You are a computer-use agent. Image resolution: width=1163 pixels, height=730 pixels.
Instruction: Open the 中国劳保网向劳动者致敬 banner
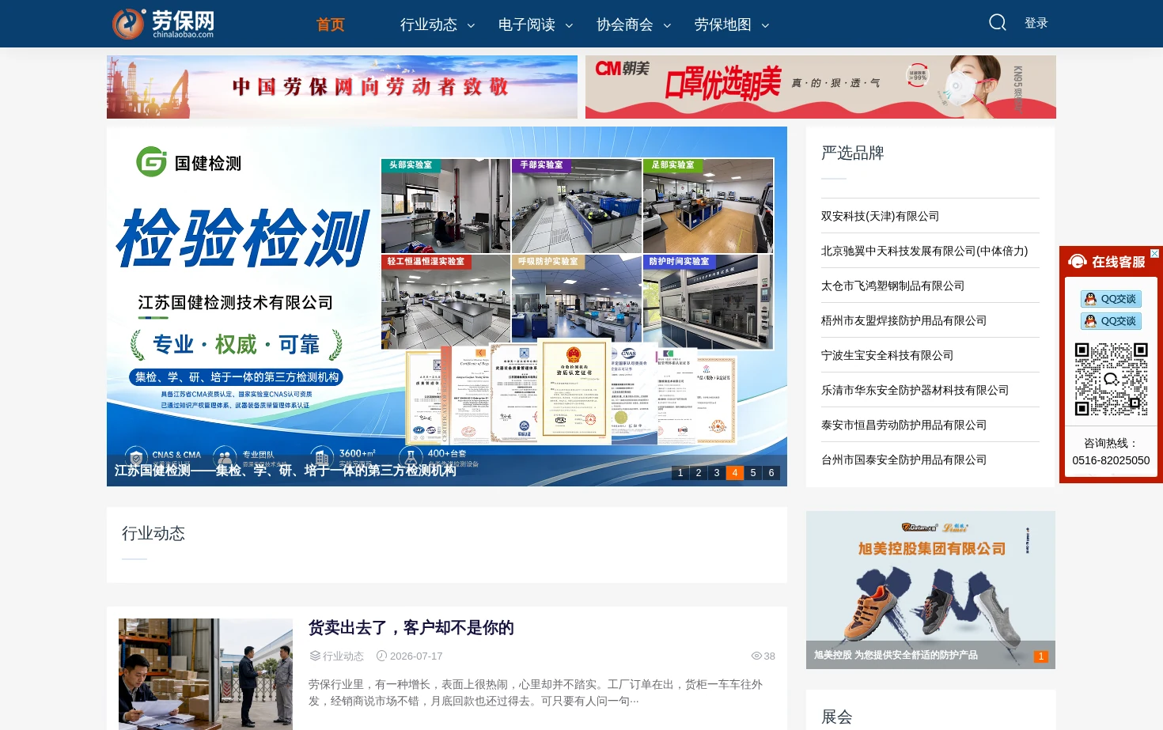tap(342, 87)
